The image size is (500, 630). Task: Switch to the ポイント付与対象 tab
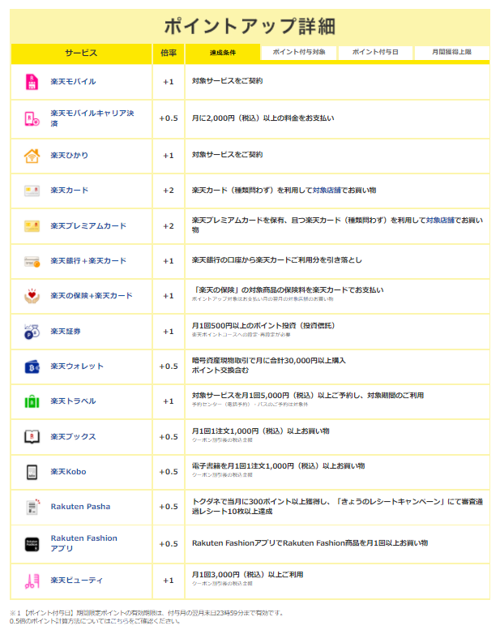(299, 52)
